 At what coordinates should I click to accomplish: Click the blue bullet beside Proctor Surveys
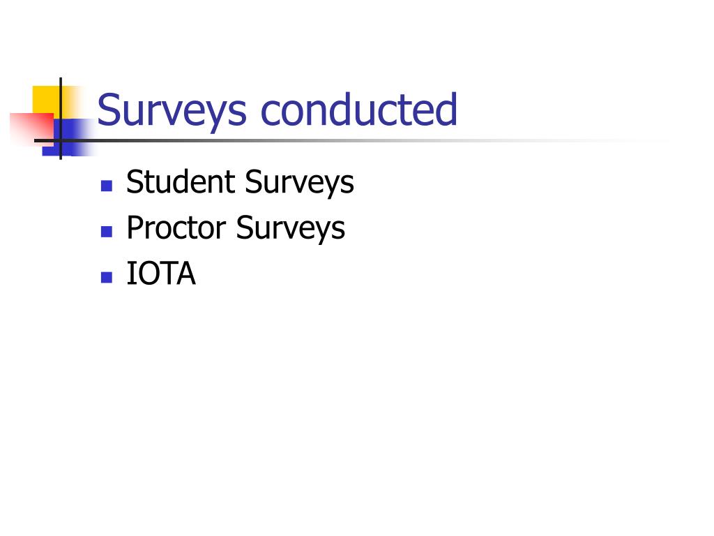107,232
